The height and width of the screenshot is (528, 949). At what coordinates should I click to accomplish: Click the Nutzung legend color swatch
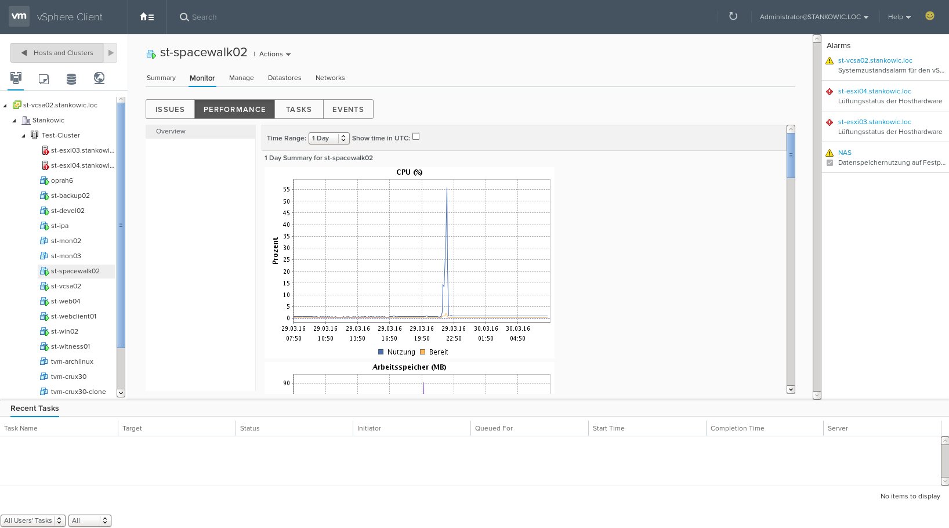point(381,352)
